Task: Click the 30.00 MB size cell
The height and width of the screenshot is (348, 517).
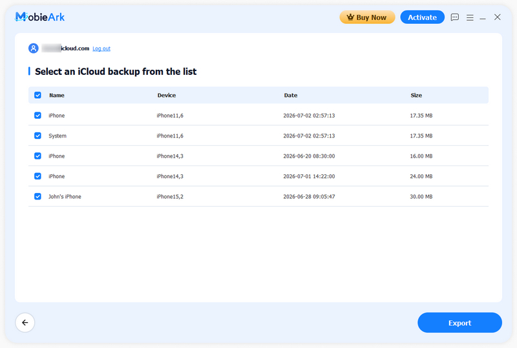Action: point(421,197)
